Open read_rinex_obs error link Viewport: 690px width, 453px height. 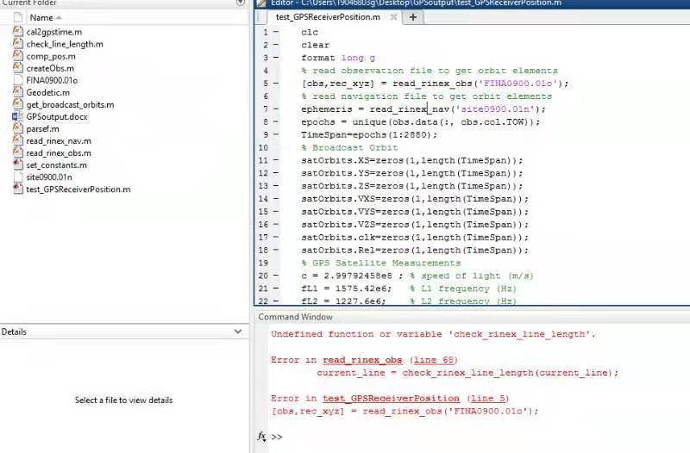[x=362, y=360]
